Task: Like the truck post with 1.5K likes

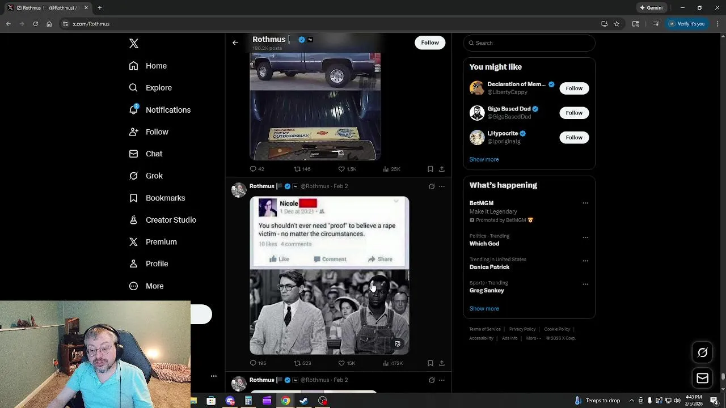Action: click(347, 169)
